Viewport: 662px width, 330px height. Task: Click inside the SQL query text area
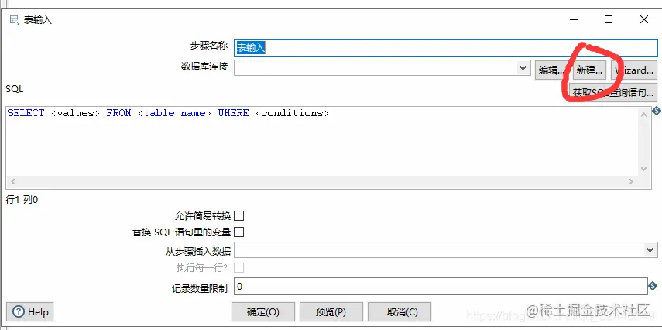[x=323, y=143]
